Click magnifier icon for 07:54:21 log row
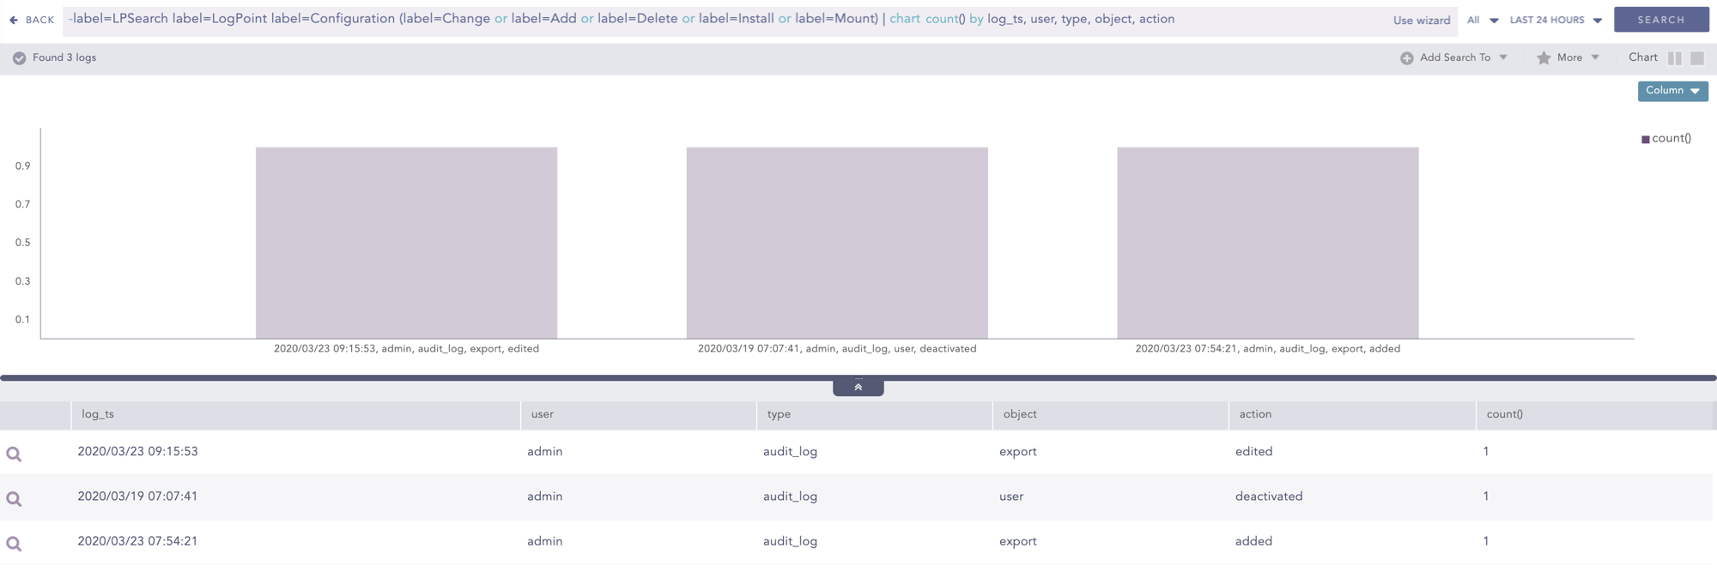1717x578 pixels. coord(15,543)
